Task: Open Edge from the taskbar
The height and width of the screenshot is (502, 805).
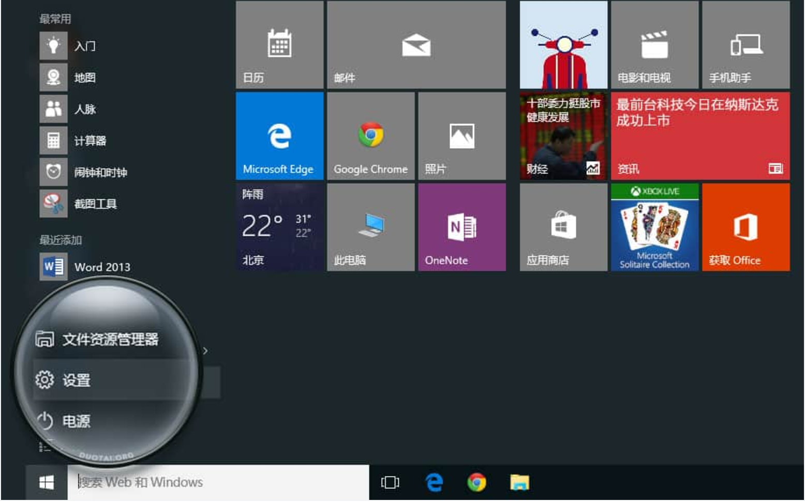Action: (x=434, y=482)
